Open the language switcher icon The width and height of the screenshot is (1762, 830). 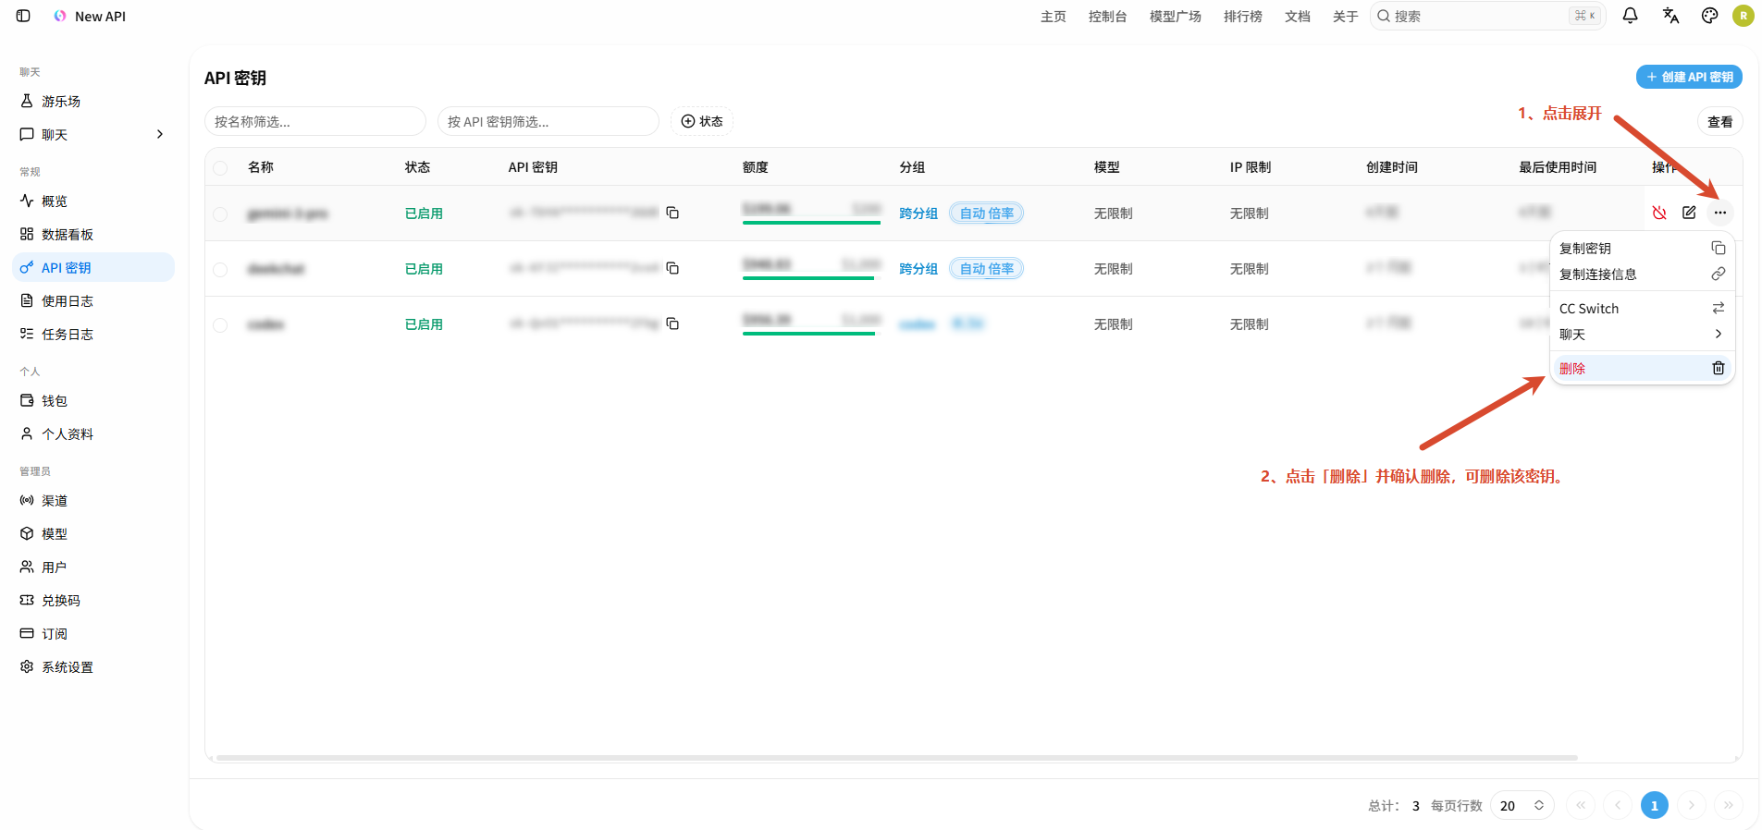coord(1670,16)
